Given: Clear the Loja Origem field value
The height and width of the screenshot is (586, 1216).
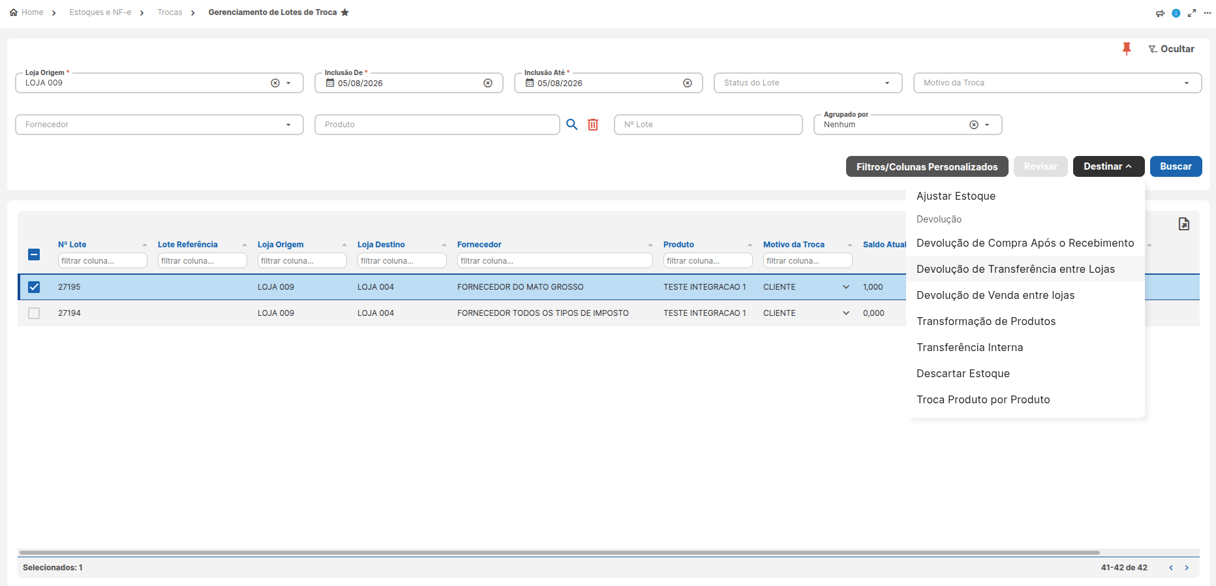Looking at the screenshot, I should point(275,83).
